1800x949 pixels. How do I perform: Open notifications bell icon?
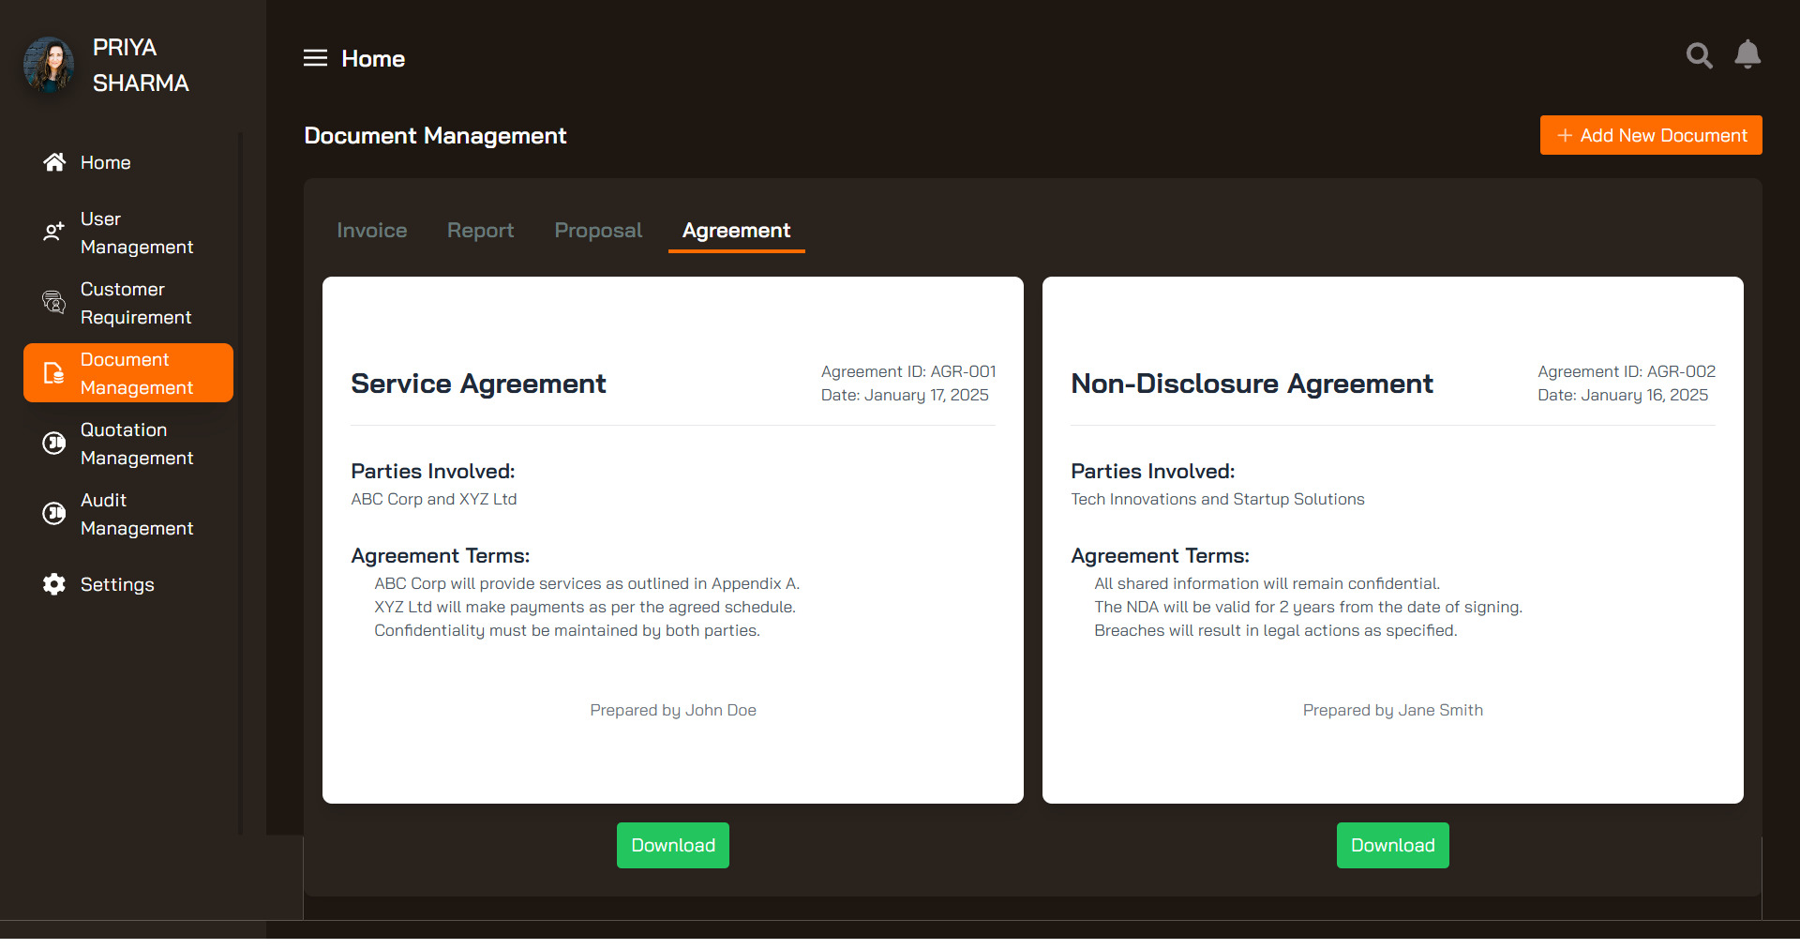click(x=1747, y=54)
